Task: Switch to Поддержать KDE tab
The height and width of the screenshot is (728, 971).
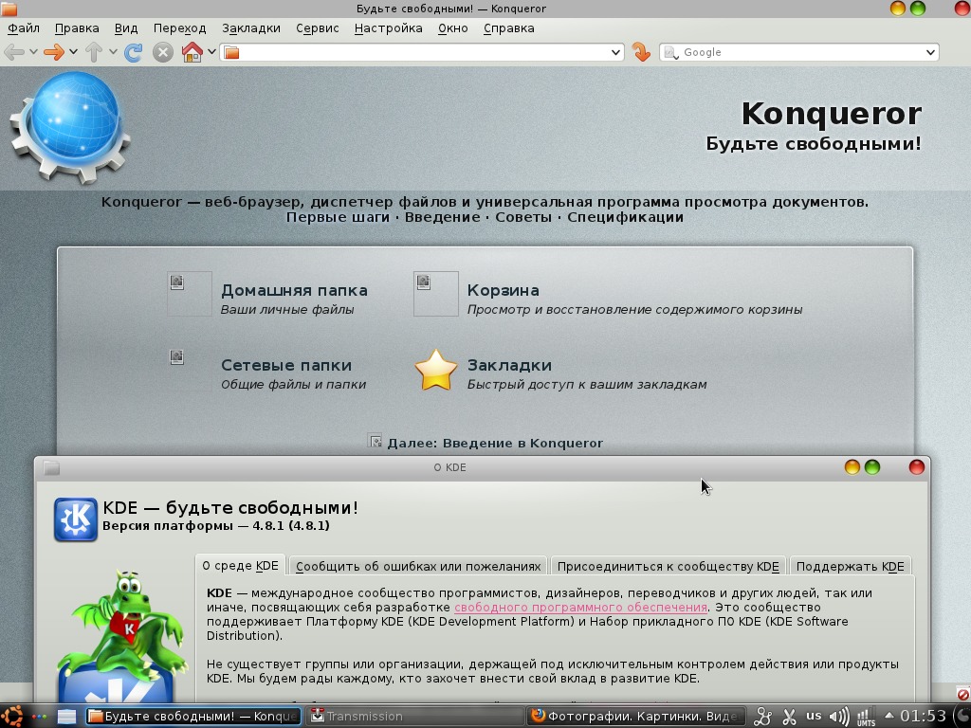Action: pos(851,567)
